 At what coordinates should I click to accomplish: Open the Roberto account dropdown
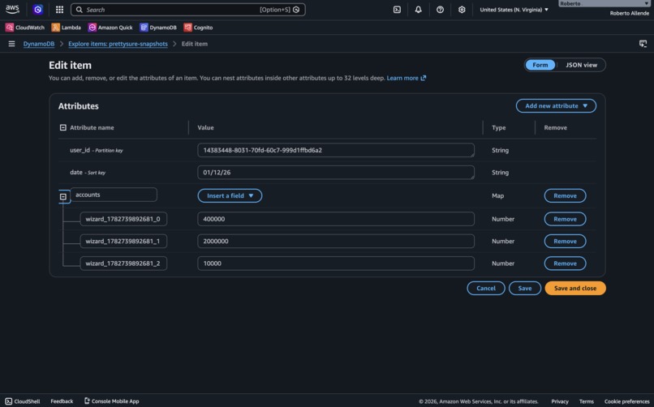[x=604, y=3]
